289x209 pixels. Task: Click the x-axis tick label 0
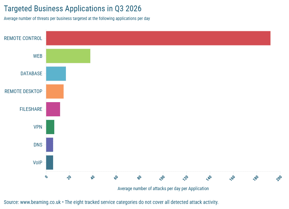(46, 177)
